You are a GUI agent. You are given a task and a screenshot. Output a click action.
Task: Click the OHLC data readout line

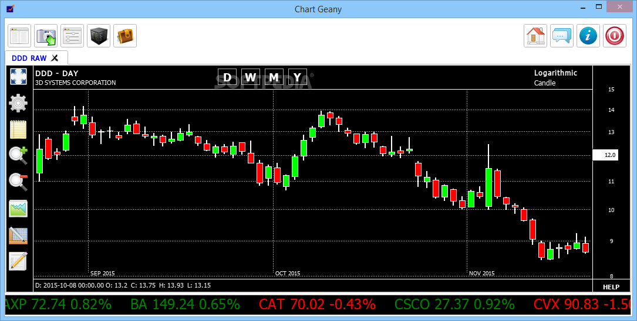click(123, 285)
